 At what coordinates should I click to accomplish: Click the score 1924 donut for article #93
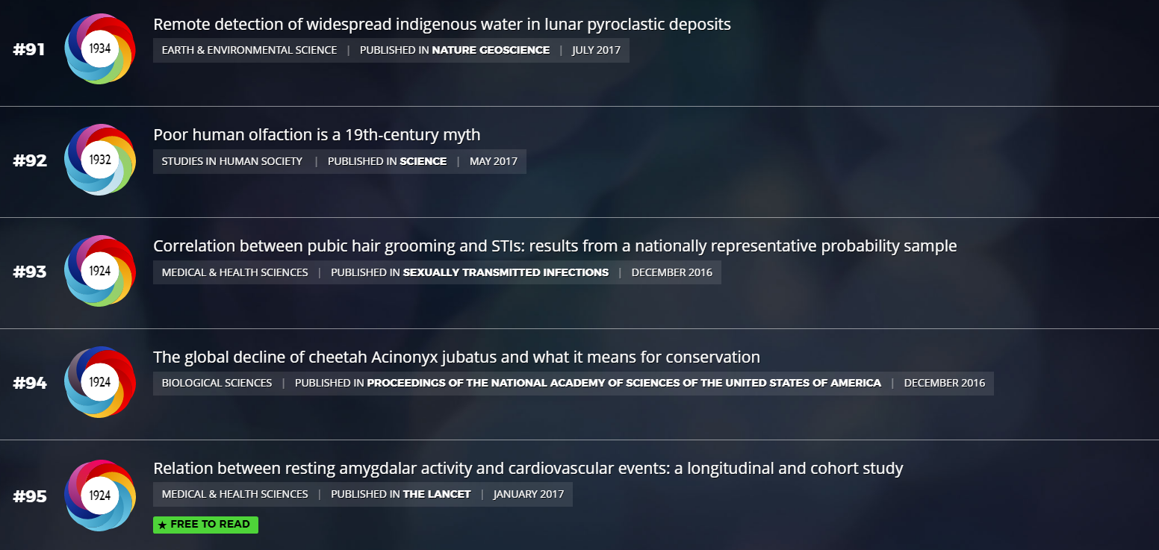[100, 271]
